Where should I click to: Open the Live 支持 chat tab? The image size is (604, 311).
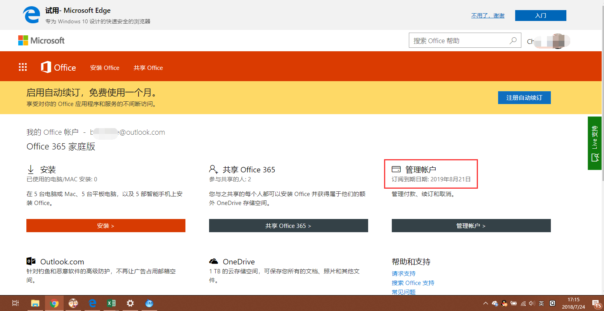pyautogui.click(x=595, y=143)
